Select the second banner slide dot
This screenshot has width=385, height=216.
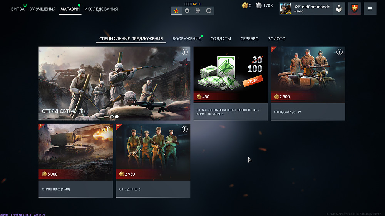117,116
